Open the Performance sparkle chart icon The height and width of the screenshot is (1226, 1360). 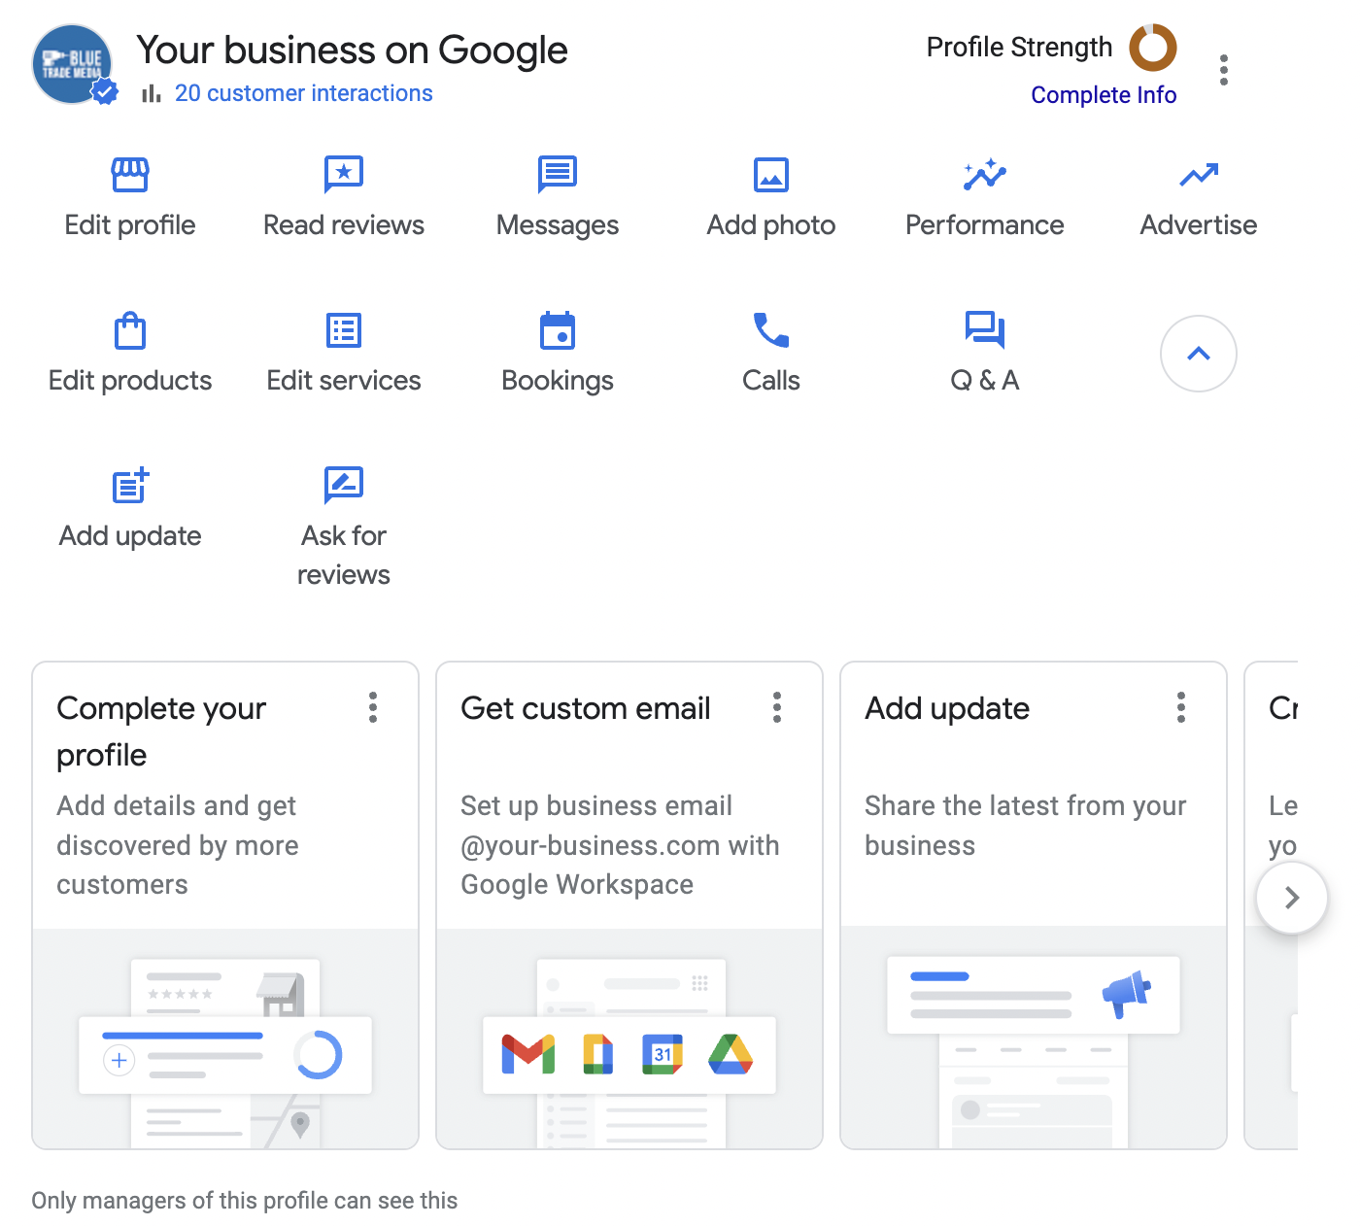pos(985,175)
